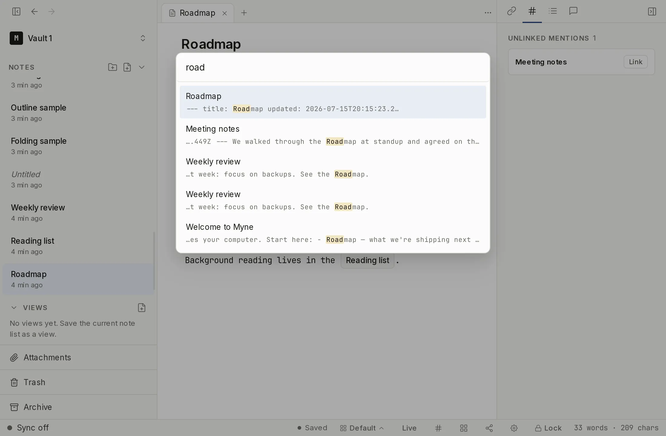Open Attachments

[x=78, y=357]
